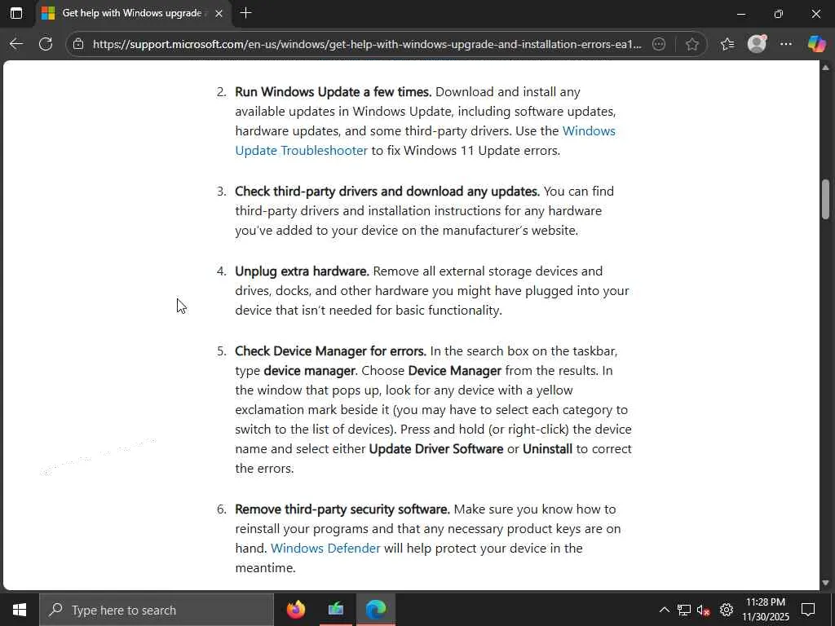835x626 pixels.
Task: Click the scrollbar down arrow
Action: [x=825, y=584]
